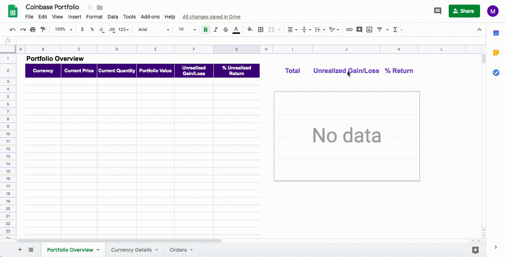Open the Functions sigma icon
The height and width of the screenshot is (257, 505).
coord(395,30)
